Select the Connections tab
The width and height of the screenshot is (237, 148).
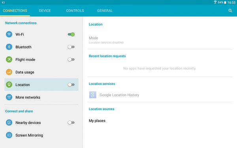pyautogui.click(x=15, y=11)
